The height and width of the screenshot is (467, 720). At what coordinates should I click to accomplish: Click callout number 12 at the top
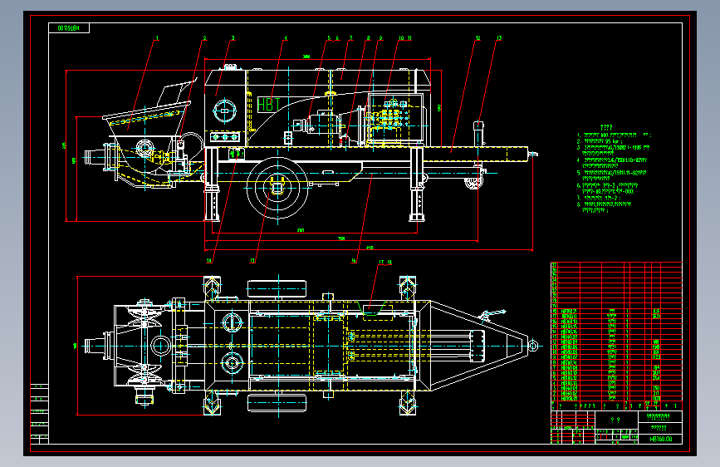tap(478, 38)
